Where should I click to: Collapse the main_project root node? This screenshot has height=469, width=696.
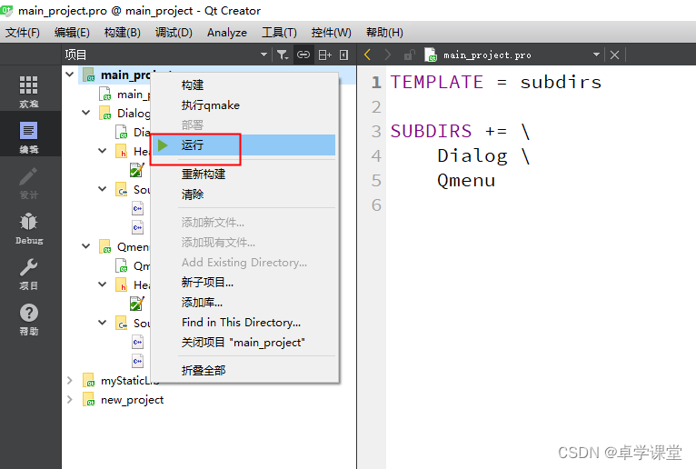(69, 75)
